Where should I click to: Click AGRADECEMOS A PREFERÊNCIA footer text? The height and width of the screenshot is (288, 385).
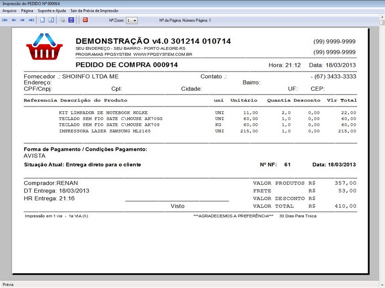233,216
